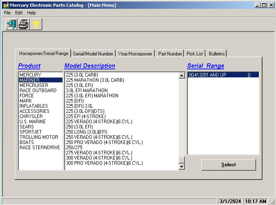The height and width of the screenshot is (205, 276).
Task: Click the application icon in title bar
Action: tap(5, 5)
